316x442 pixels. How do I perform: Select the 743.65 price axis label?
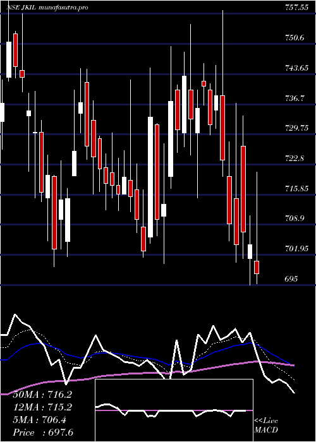coord(296,68)
